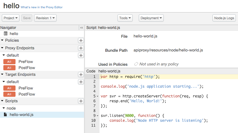Open the Tools menu
238x133 pixels.
pos(125,18)
